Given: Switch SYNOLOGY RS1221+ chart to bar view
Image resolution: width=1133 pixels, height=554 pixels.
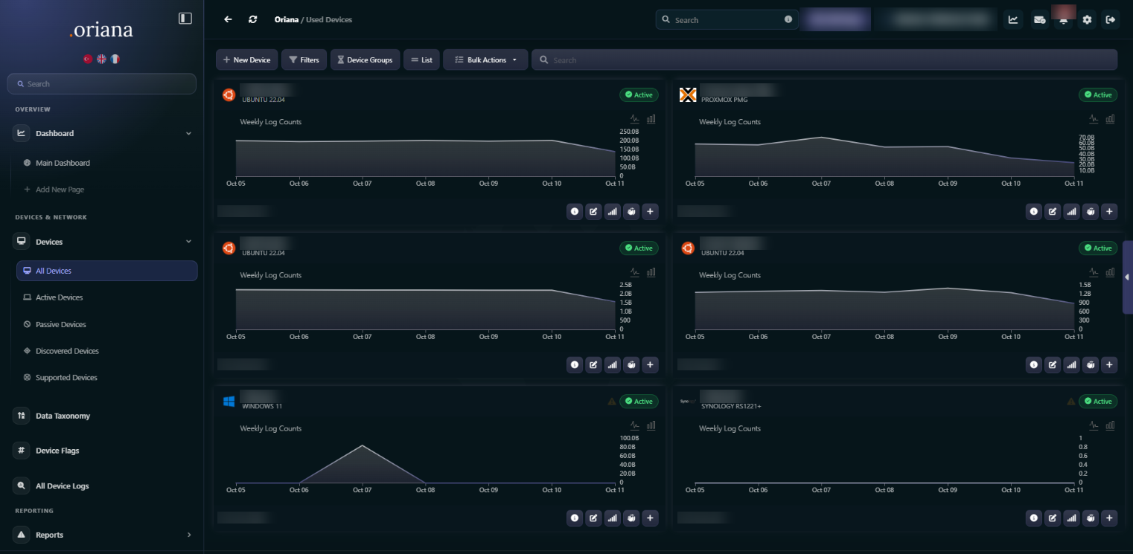Looking at the screenshot, I should (1110, 425).
